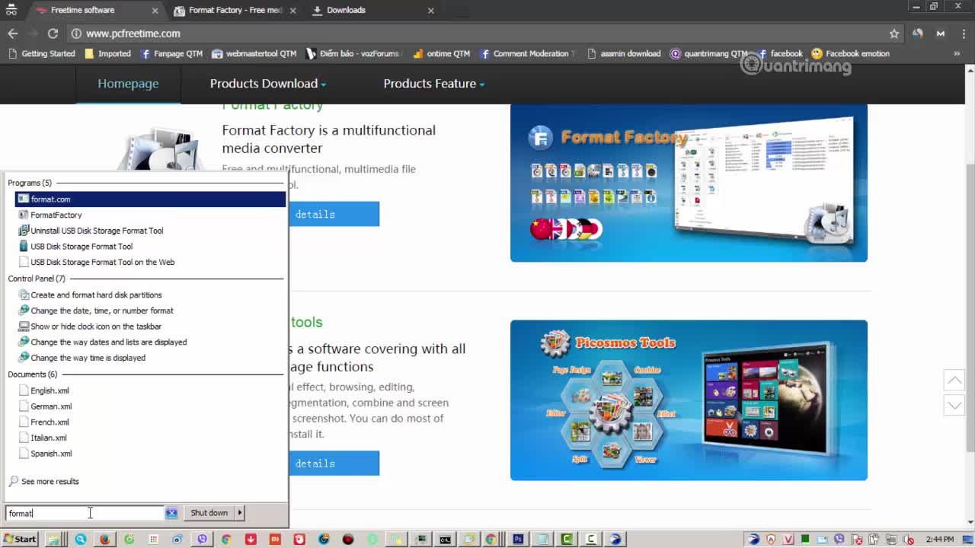Open the Imported bookmarks folder
The image size is (975, 548).
[x=107, y=53]
